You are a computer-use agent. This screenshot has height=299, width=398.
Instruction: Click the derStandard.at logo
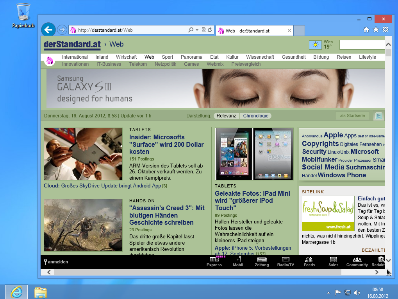pyautogui.click(x=72, y=45)
